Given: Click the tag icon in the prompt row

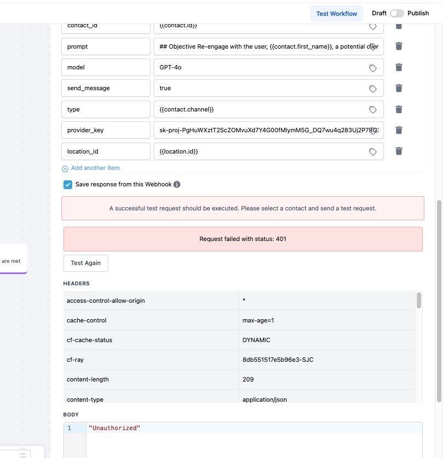Looking at the screenshot, I should (x=372, y=47).
